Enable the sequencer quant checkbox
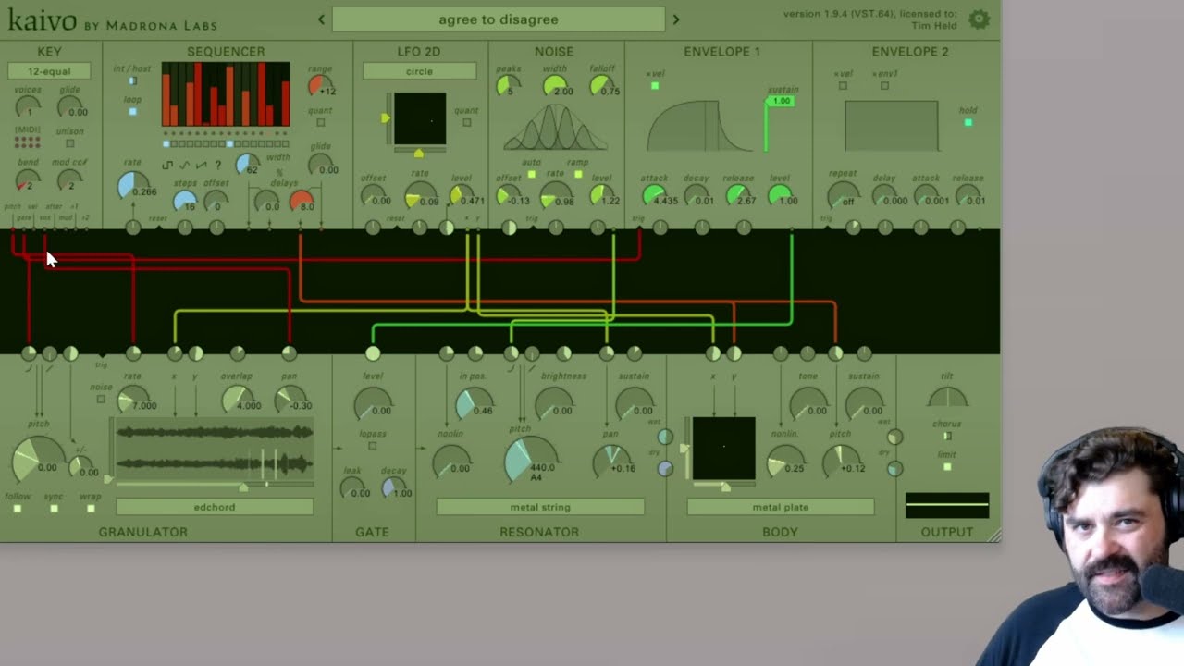The height and width of the screenshot is (666, 1184). pos(320,122)
